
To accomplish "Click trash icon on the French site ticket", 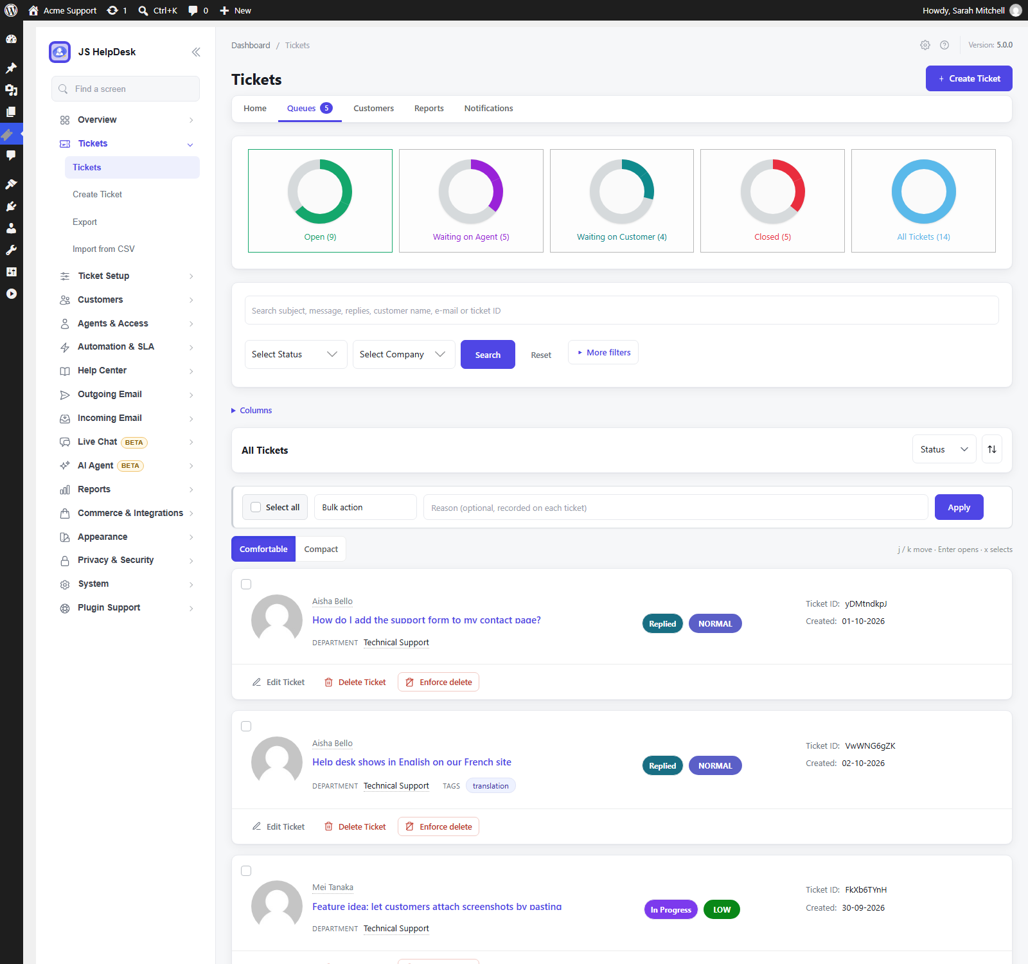I will [x=328, y=826].
